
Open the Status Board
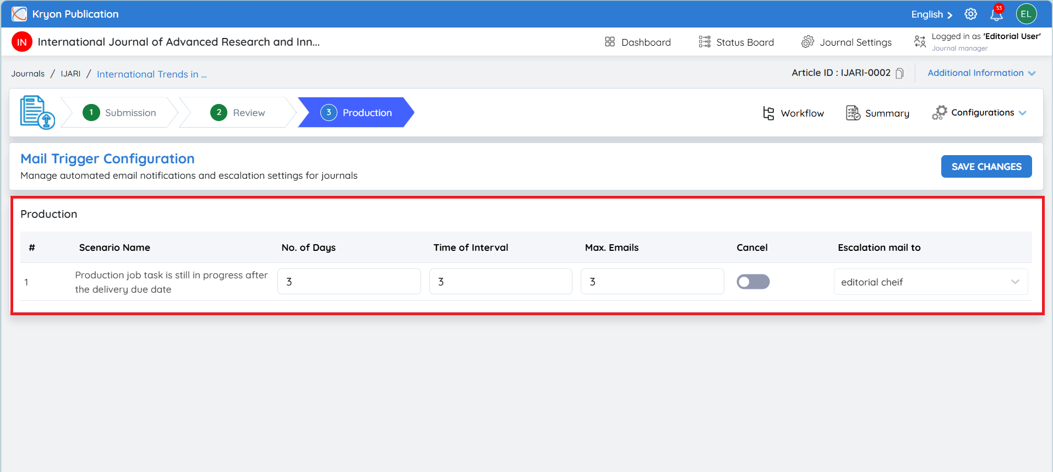[x=736, y=42]
